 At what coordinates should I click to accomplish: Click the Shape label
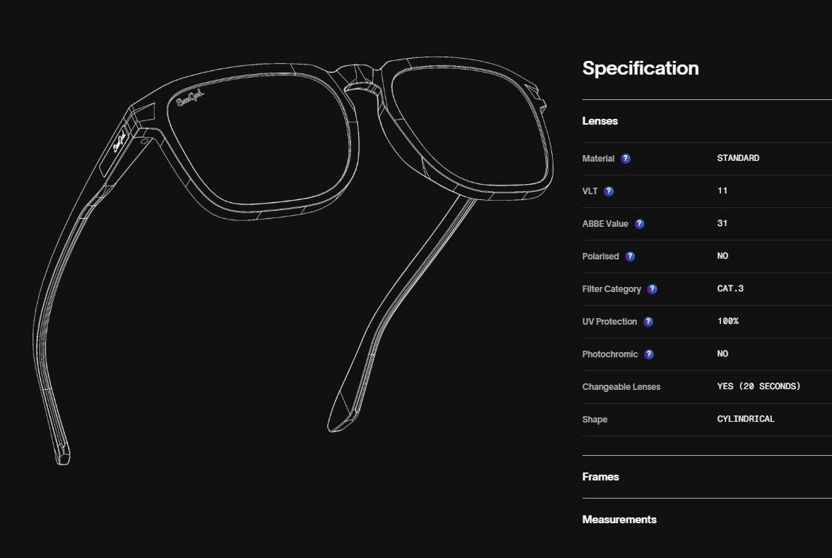(595, 419)
